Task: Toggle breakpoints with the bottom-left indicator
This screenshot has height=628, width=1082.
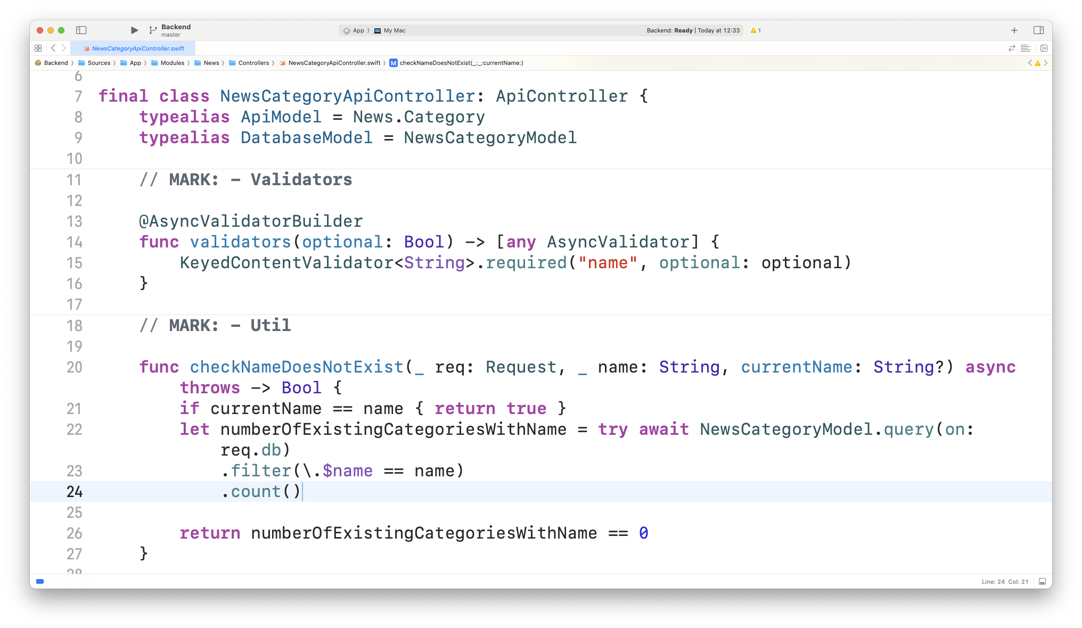Action: 40,582
